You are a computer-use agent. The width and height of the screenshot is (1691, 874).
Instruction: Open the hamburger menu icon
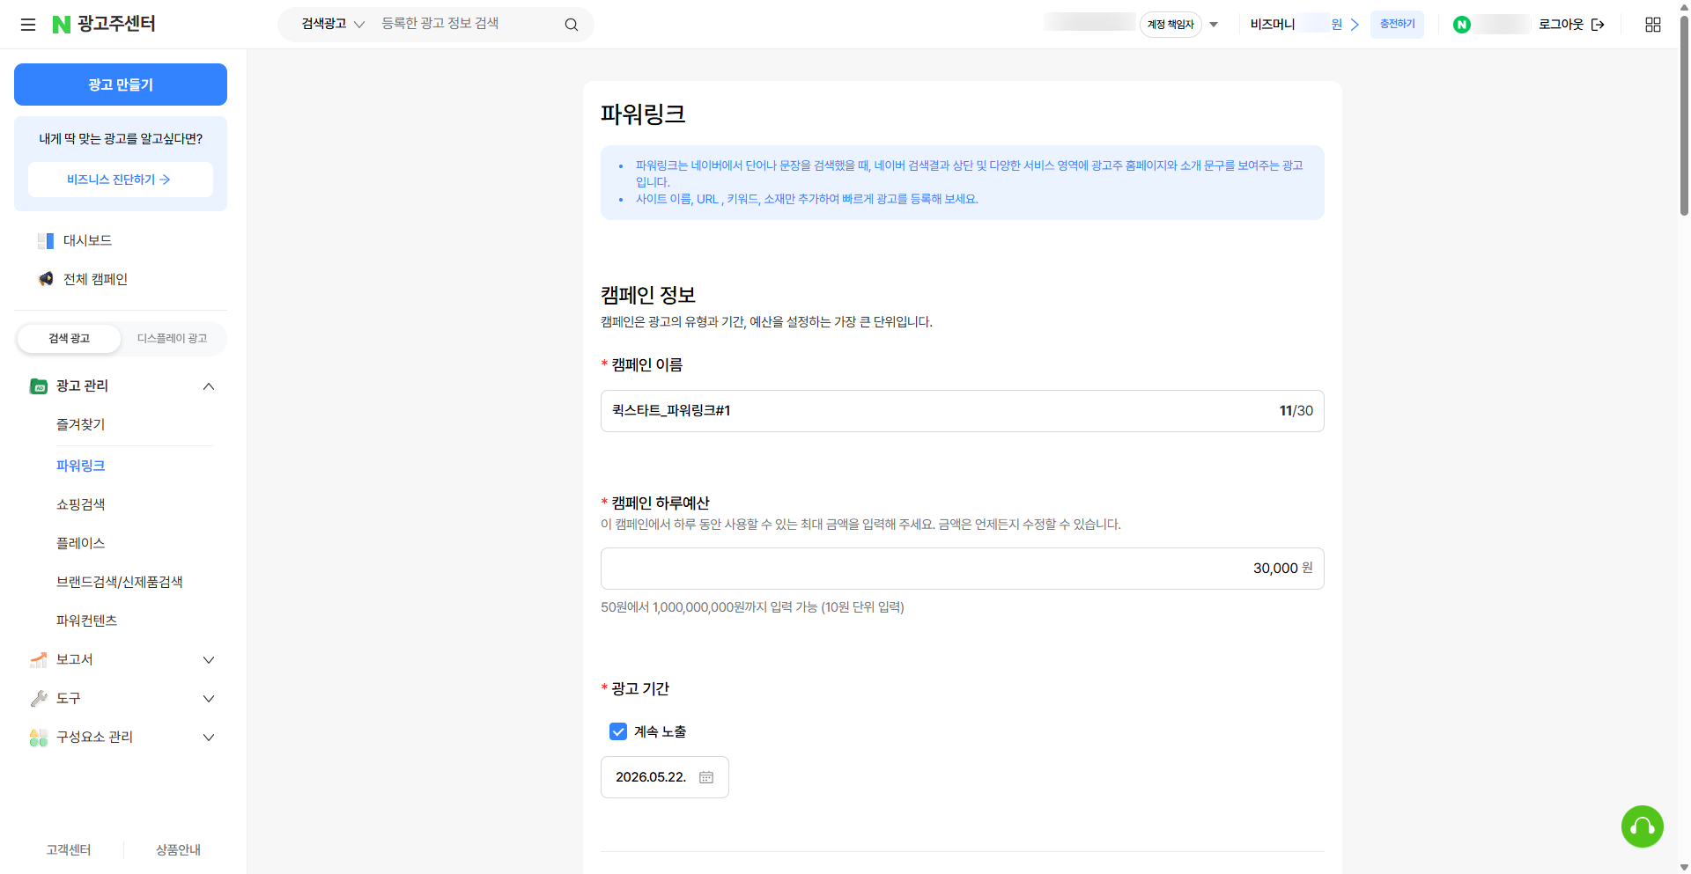28,25
